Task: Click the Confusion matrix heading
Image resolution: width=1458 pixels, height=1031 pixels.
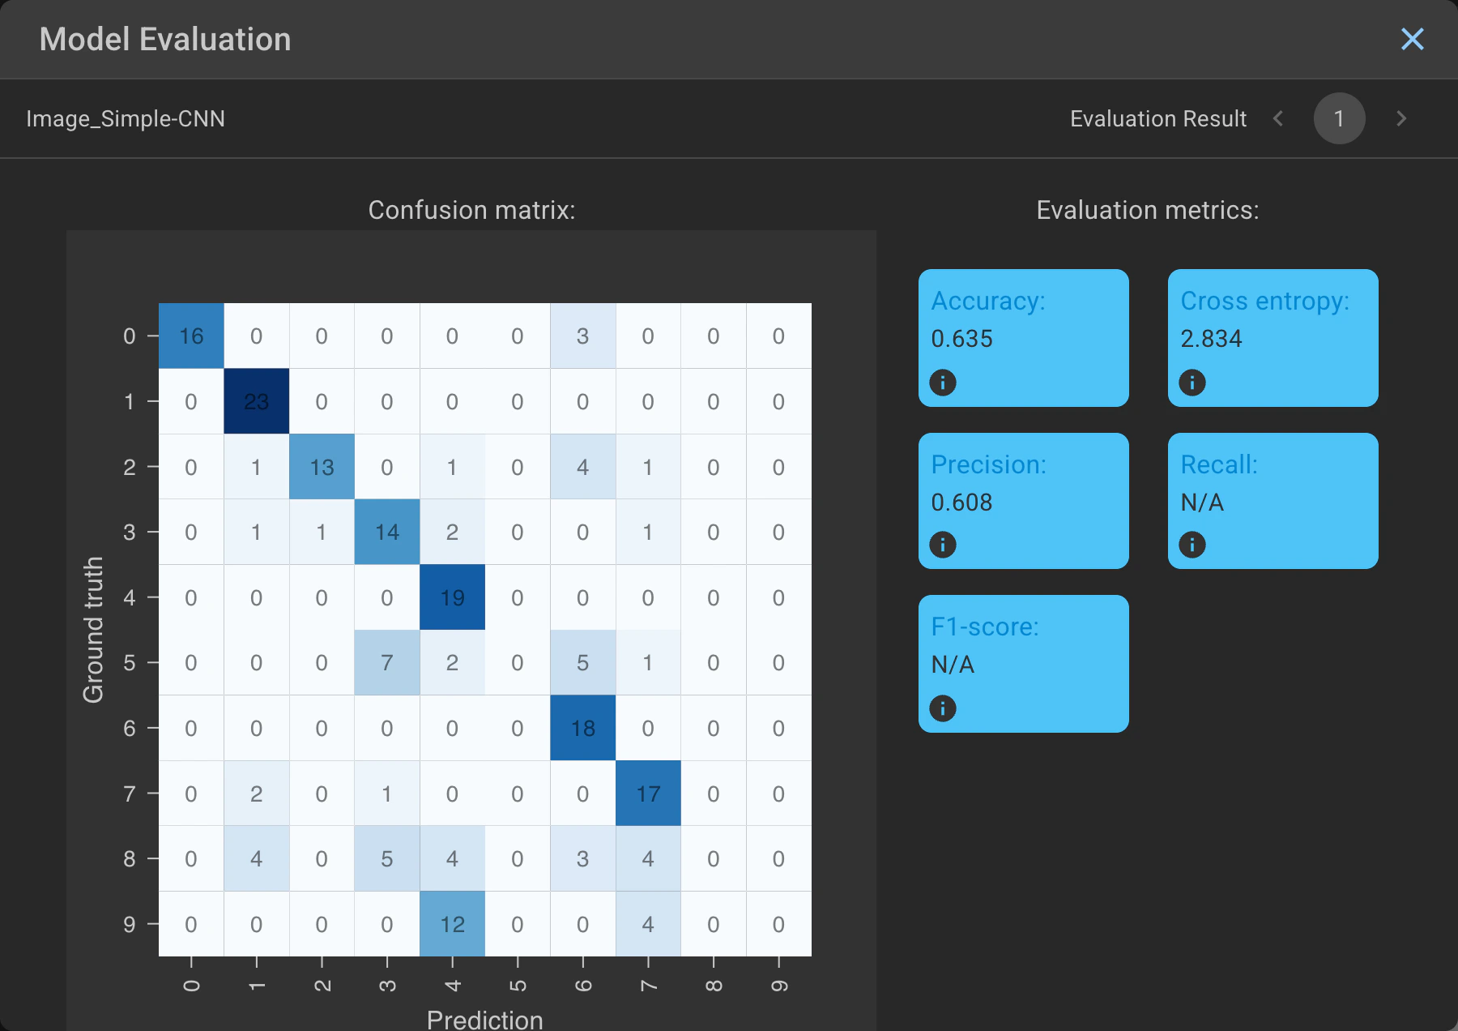Action: click(471, 210)
